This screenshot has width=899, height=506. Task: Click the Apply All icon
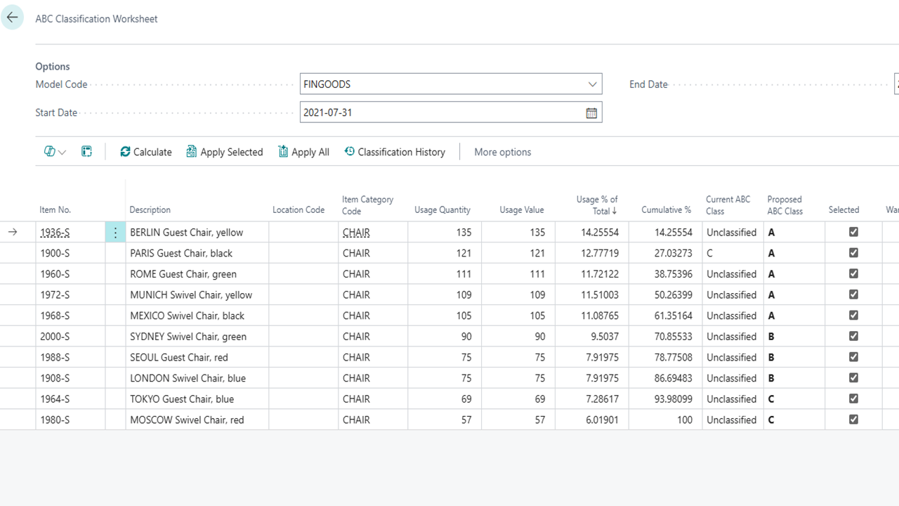click(283, 152)
